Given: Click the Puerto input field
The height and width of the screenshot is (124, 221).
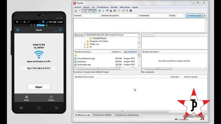Looking at the screenshot, I should tap(180, 15).
